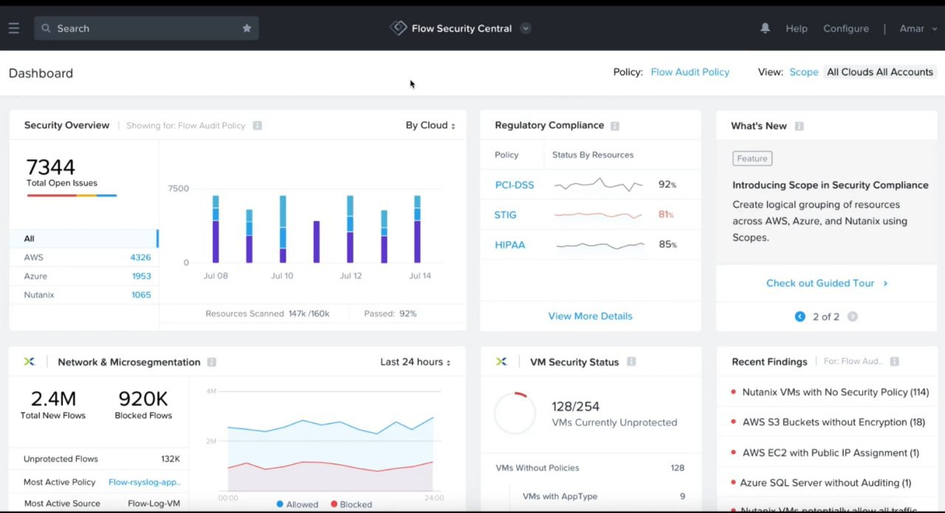Image resolution: width=945 pixels, height=513 pixels.
Task: Click the Total Open Issues severity bar
Action: tap(72, 196)
